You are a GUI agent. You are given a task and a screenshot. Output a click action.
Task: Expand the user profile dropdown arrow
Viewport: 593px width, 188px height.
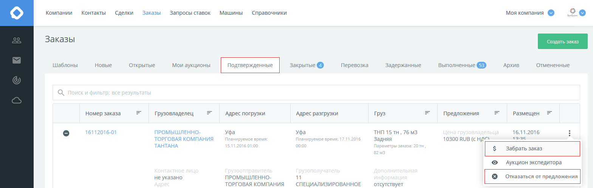pyautogui.click(x=582, y=13)
